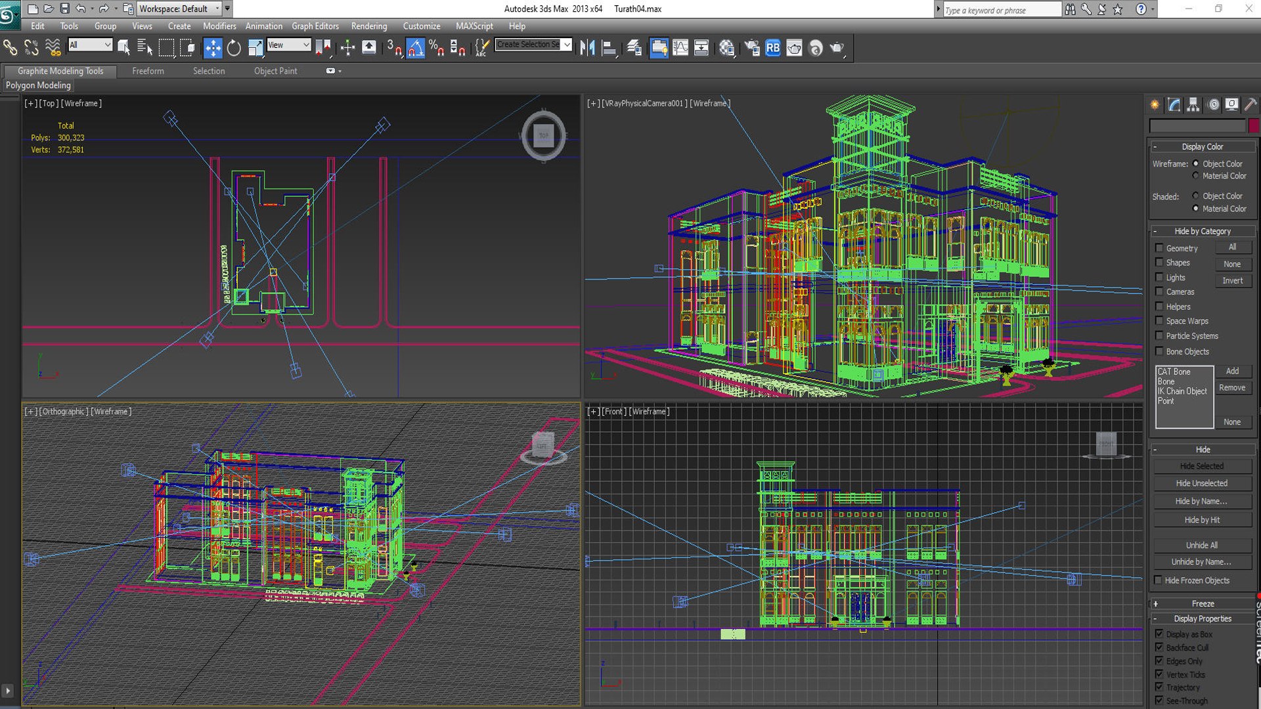Switch to Utilities hammer panel tab

(1250, 104)
